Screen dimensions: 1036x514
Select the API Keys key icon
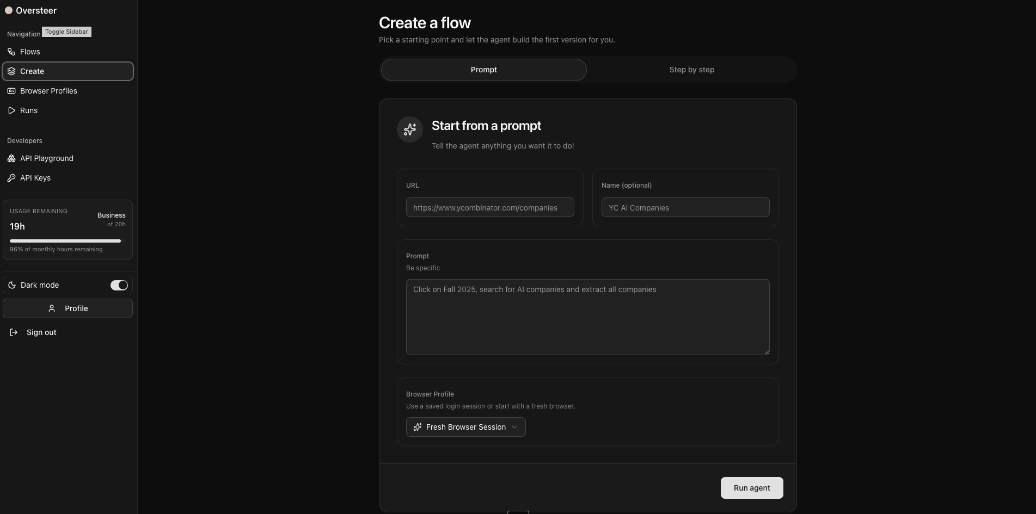tap(11, 178)
